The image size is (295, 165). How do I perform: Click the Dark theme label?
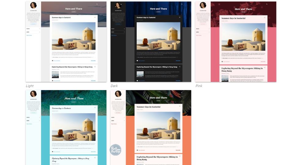[114, 86]
